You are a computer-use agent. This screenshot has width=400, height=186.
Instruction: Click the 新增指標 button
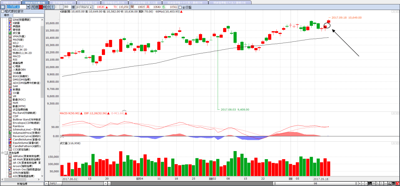22,184
